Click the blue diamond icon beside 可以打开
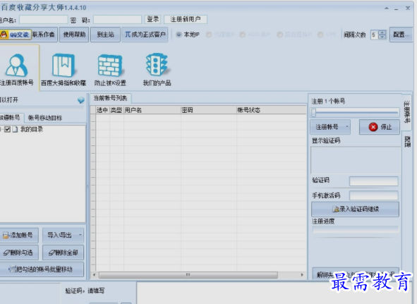The height and width of the screenshot is (304, 417). coord(81,100)
